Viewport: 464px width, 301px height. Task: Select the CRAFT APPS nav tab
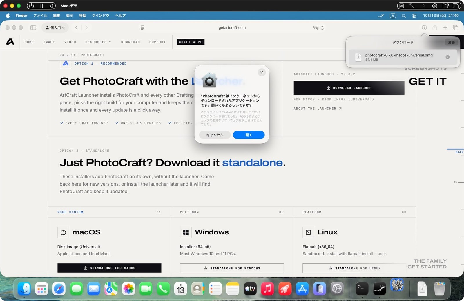coord(191,42)
